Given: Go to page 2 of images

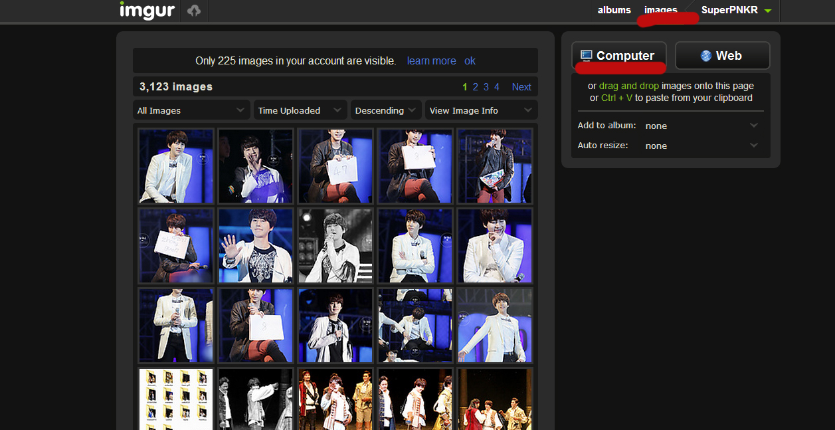Looking at the screenshot, I should click(x=476, y=87).
